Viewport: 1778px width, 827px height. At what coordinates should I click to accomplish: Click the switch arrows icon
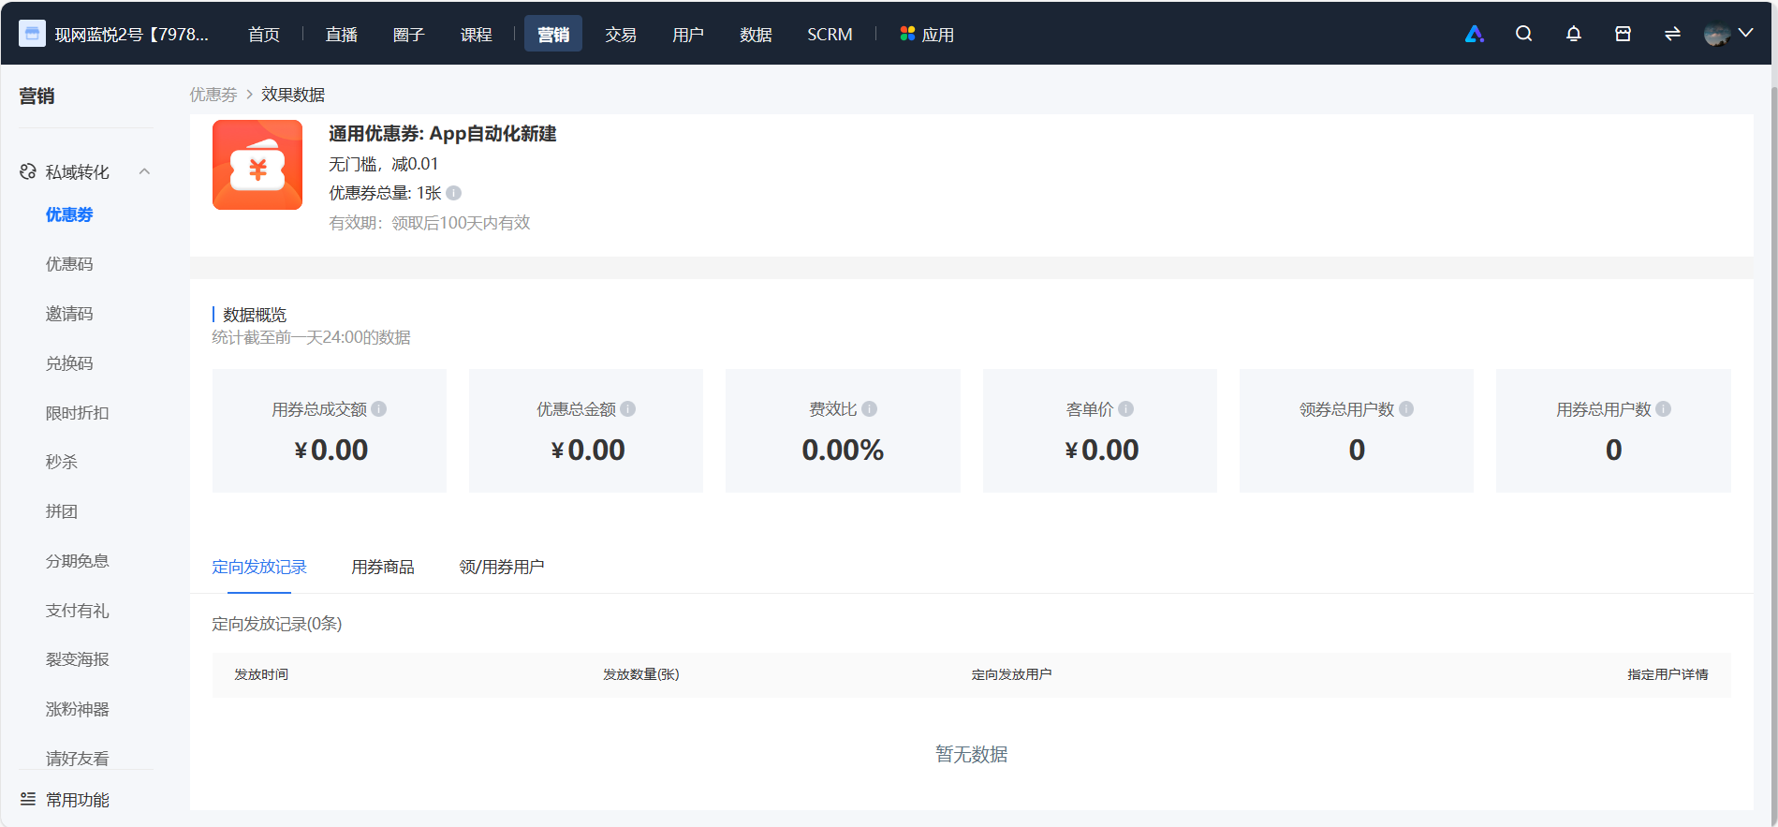(1672, 34)
